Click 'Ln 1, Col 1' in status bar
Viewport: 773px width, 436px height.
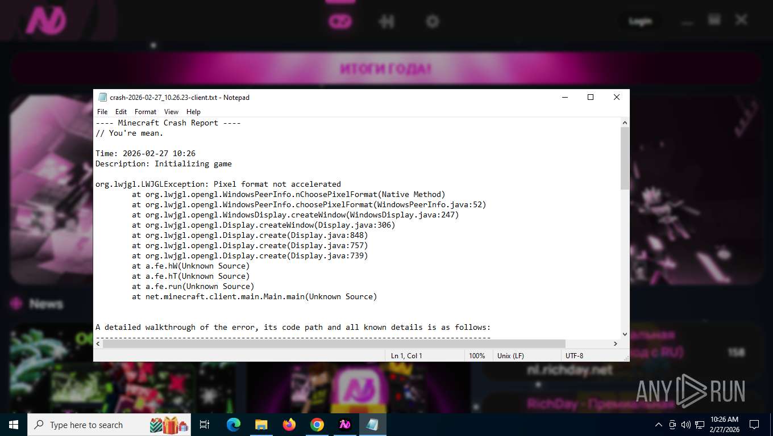pos(406,355)
